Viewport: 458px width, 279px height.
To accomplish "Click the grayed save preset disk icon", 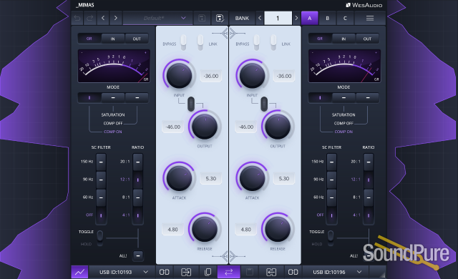I will (x=202, y=18).
